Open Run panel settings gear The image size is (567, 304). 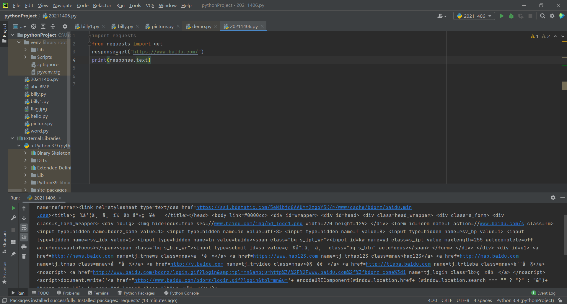(x=553, y=198)
